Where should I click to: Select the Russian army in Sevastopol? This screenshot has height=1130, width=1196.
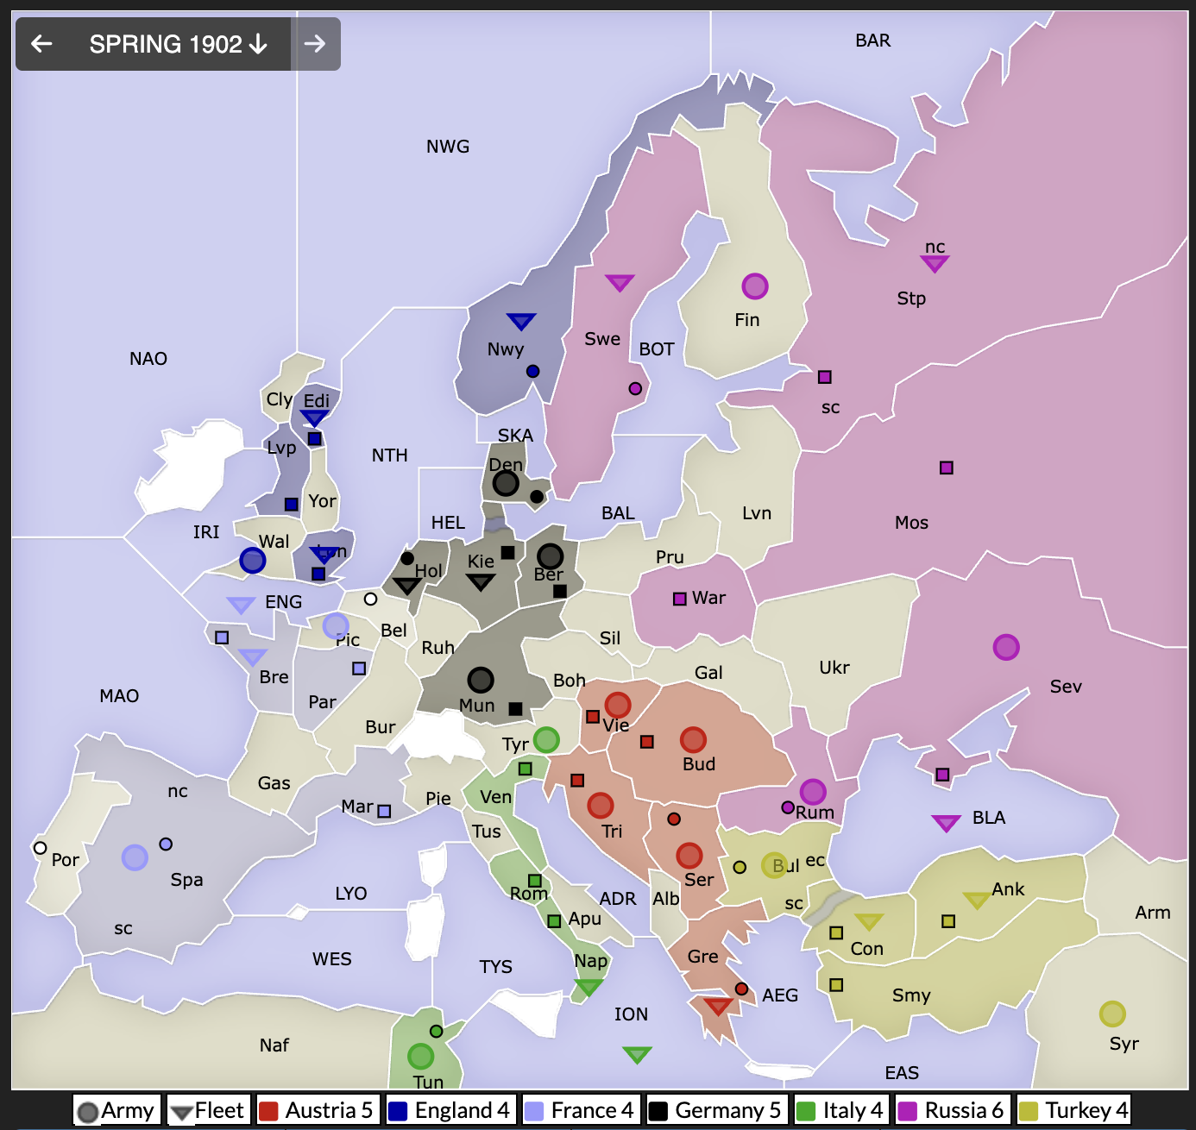pyautogui.click(x=1006, y=647)
